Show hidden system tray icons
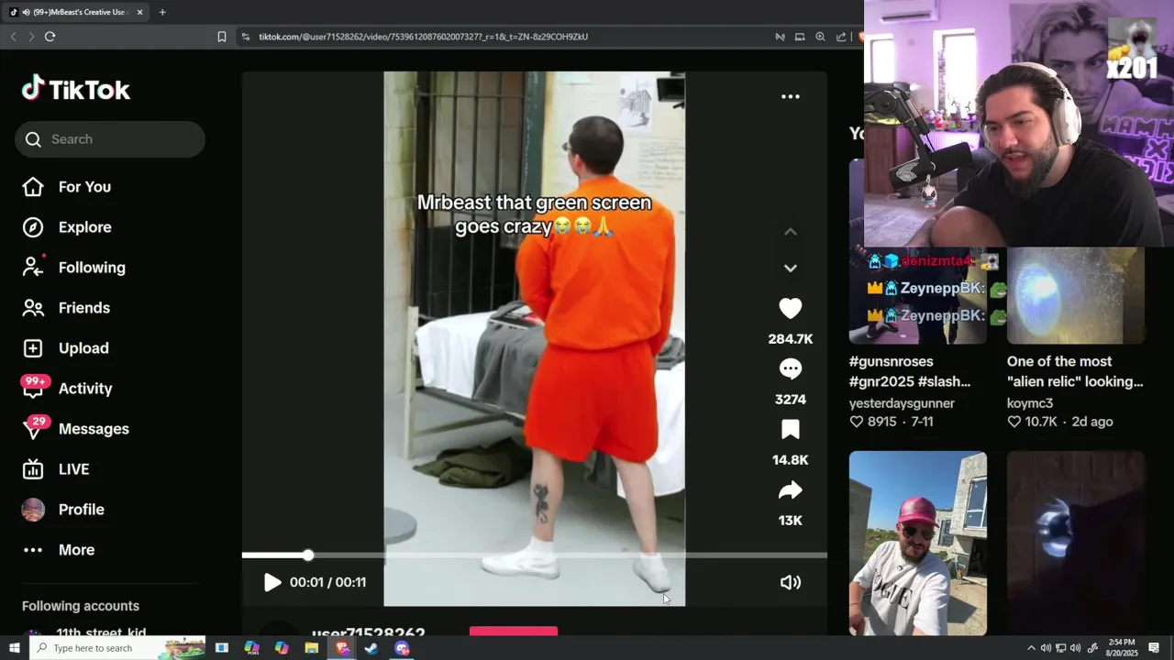Image resolution: width=1174 pixels, height=660 pixels. [x=1031, y=648]
